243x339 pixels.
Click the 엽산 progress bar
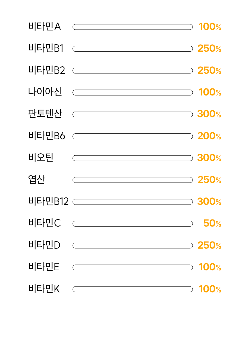coord(133,180)
